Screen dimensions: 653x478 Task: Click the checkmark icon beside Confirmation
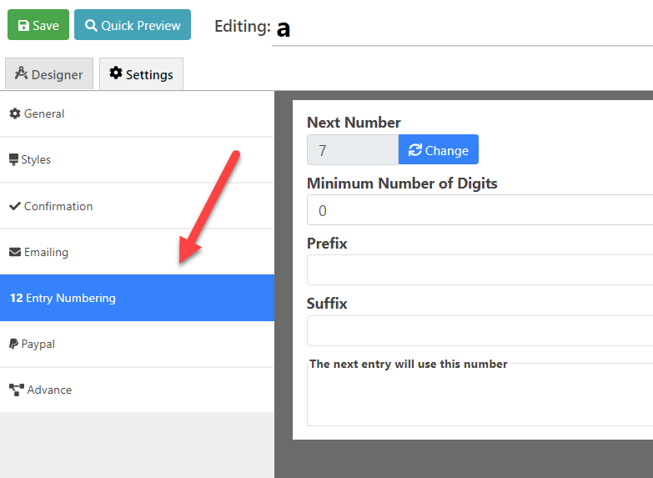[x=15, y=206]
